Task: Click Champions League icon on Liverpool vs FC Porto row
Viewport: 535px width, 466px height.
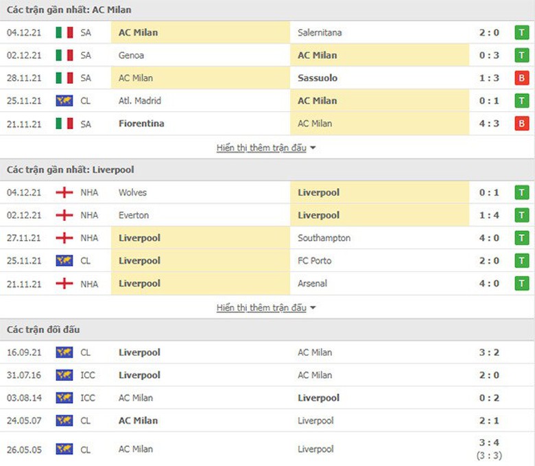Action: (64, 261)
